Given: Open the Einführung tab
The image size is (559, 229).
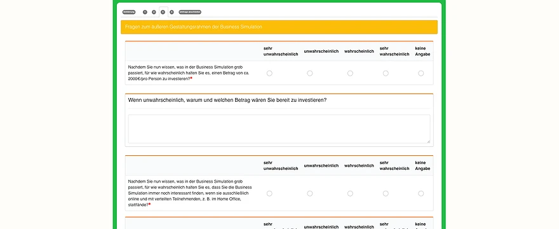Looking at the screenshot, I should click(x=129, y=12).
